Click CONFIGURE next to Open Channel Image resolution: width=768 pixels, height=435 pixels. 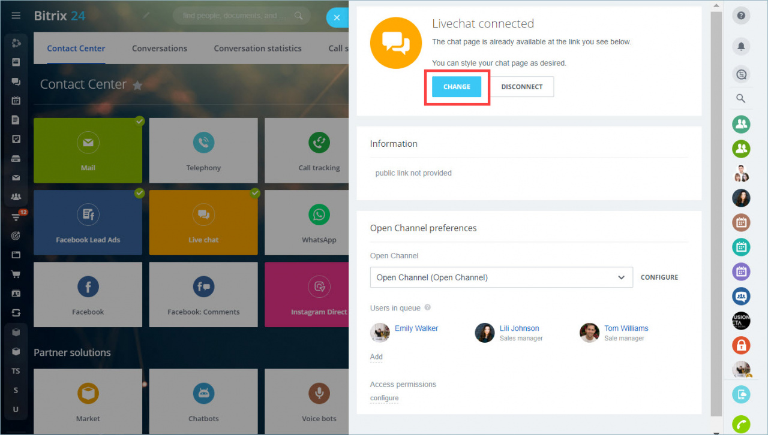[659, 277]
